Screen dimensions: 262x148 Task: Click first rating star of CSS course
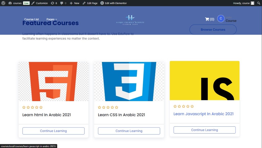point(100,107)
